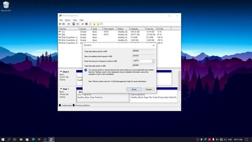This screenshot has width=252, height=142.
Task: Click the action pane icon right of Help
Action: [x=78, y=24]
